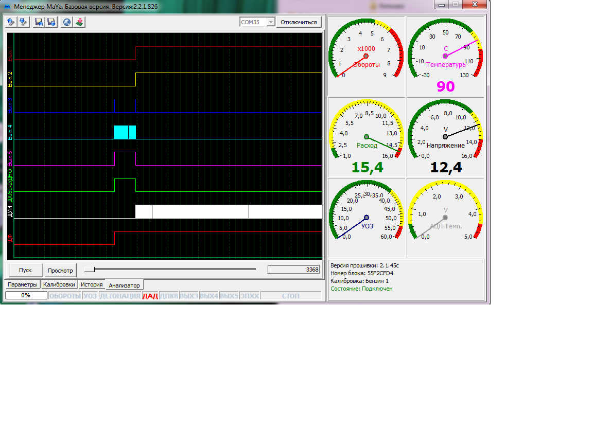Click the Вых 3 channel label
Viewport: 593px width, 448px height.
click(x=10, y=105)
